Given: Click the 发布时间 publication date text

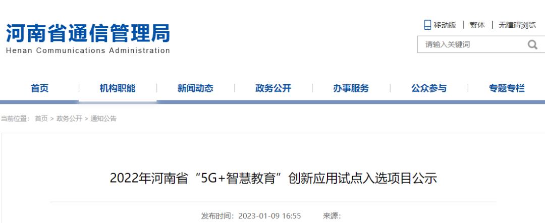Looking at the screenshot, I should pos(251,216).
